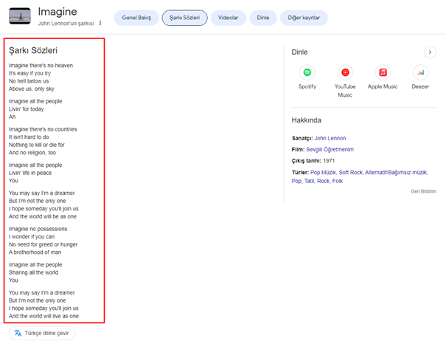The image size is (446, 344).
Task: Switch to Genel Bakış tab
Action: click(x=136, y=18)
